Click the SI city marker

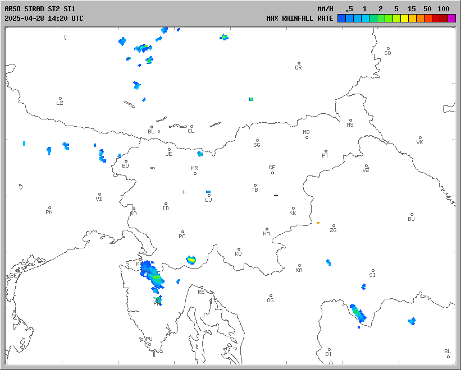click(373, 270)
